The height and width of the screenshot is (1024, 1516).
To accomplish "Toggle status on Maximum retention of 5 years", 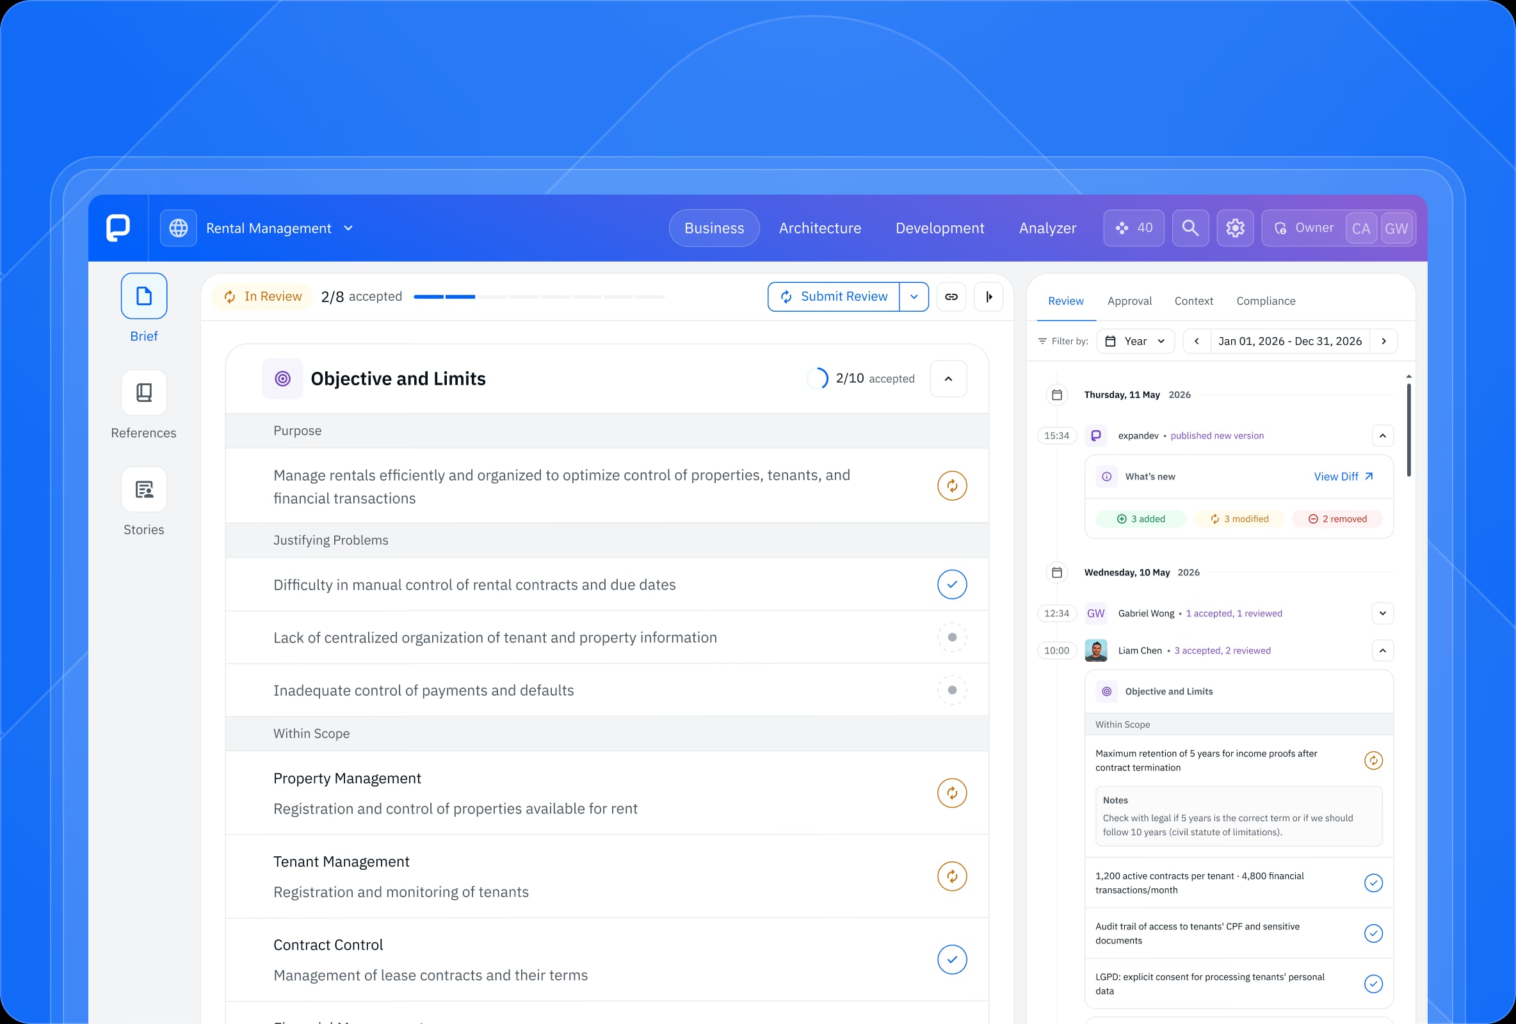I will [1373, 760].
